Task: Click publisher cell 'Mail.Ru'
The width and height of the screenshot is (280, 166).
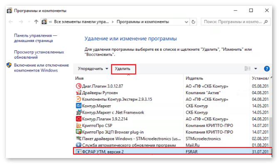Action: (x=193, y=145)
